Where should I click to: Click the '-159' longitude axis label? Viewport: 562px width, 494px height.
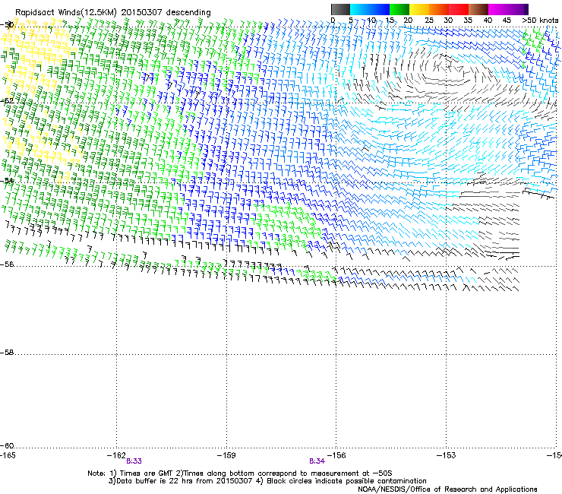click(x=226, y=455)
